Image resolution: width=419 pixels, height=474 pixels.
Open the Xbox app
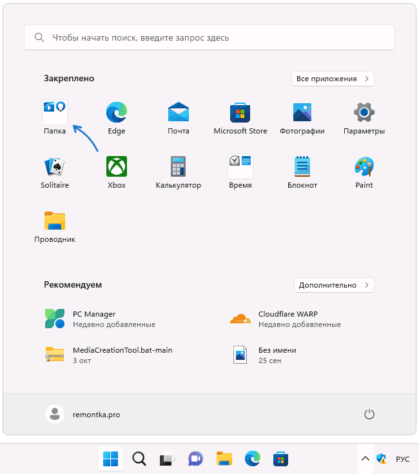point(117,172)
